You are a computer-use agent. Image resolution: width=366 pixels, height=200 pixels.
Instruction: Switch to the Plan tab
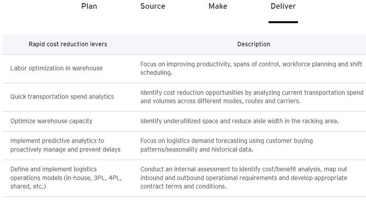tap(89, 7)
